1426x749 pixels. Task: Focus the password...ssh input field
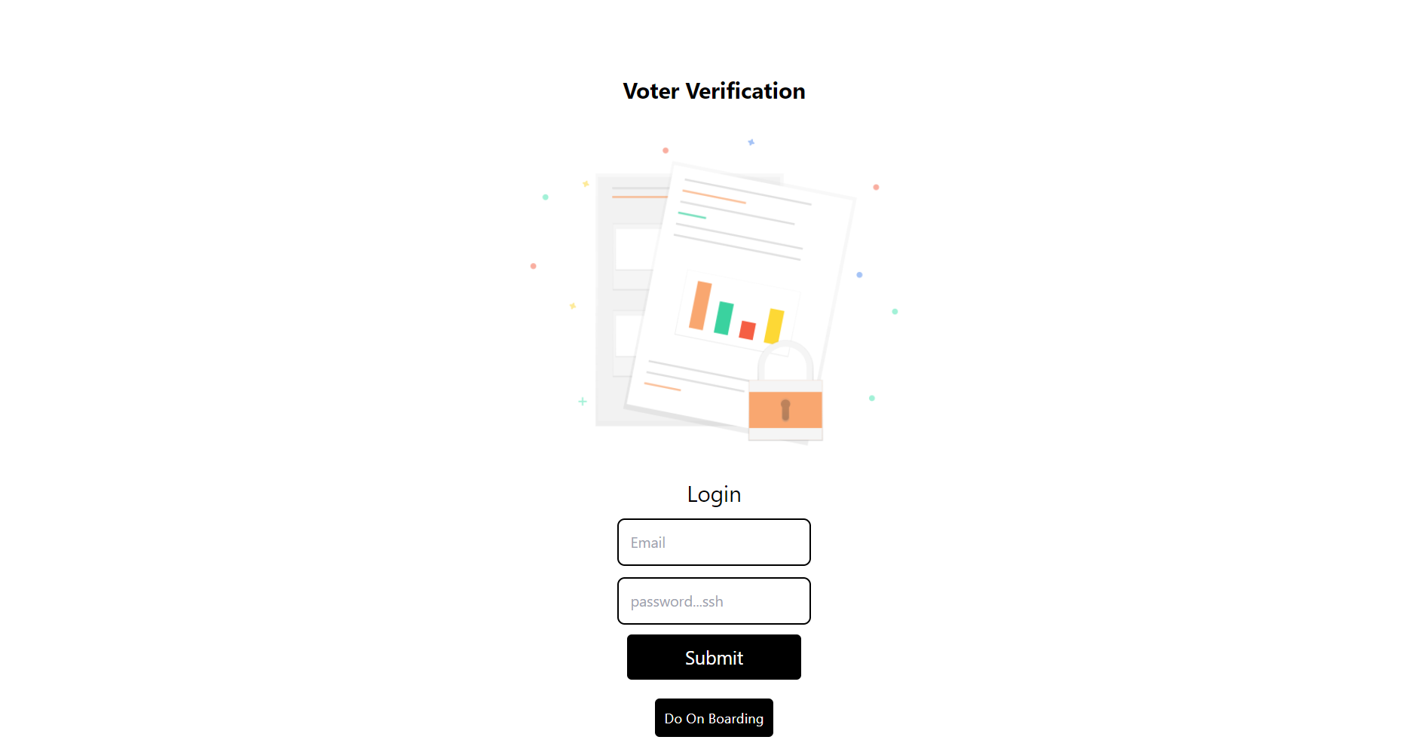tap(714, 601)
